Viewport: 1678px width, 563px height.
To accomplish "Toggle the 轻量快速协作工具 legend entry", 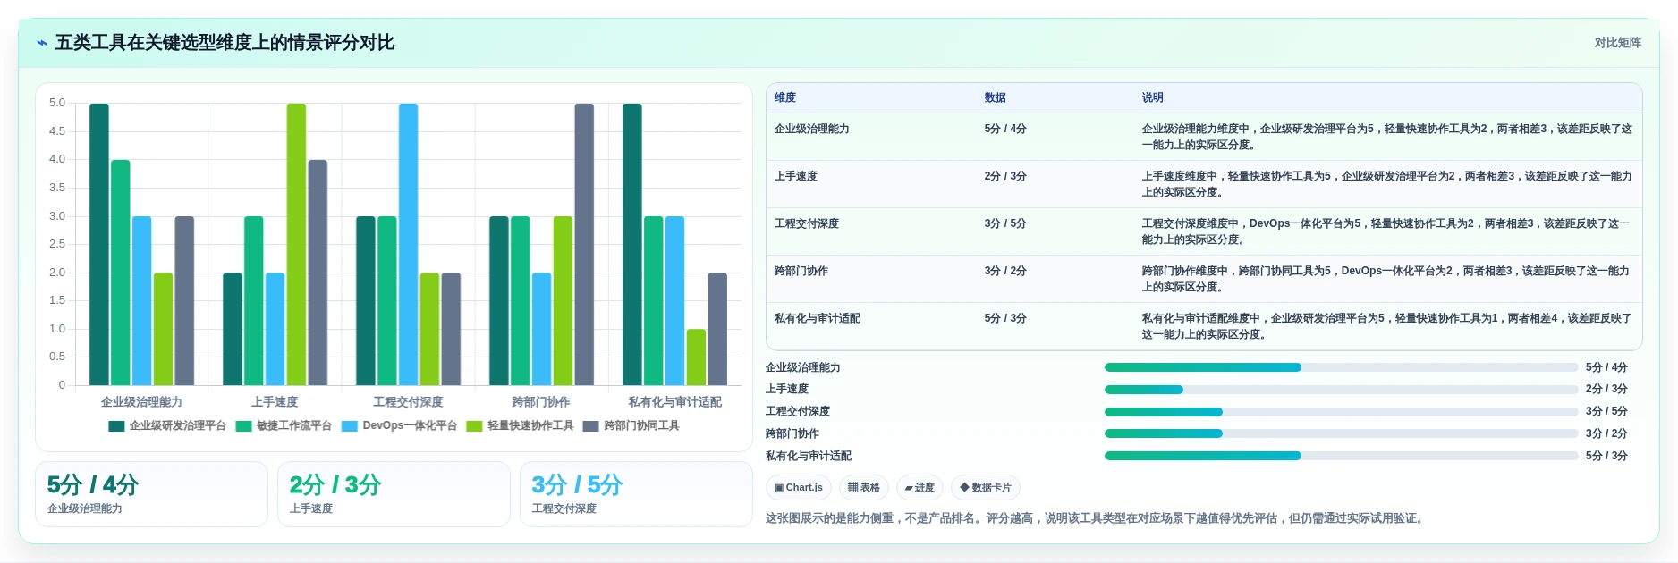I will 520,426.
